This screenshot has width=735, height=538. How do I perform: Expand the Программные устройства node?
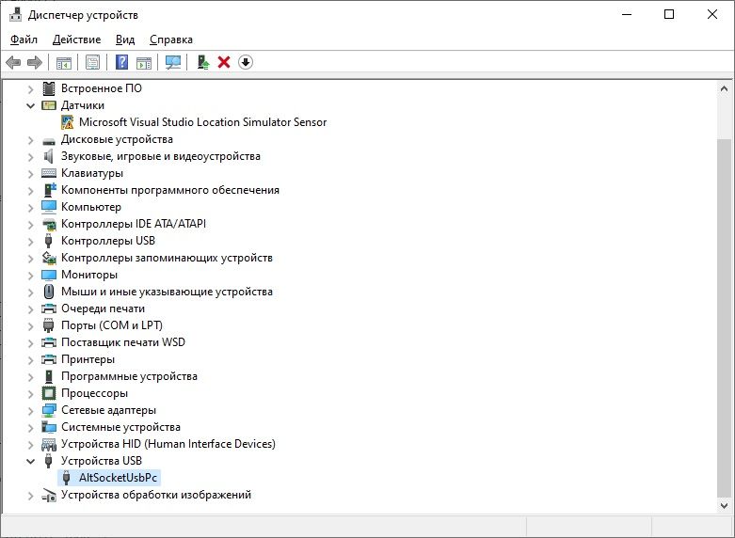[x=30, y=377]
